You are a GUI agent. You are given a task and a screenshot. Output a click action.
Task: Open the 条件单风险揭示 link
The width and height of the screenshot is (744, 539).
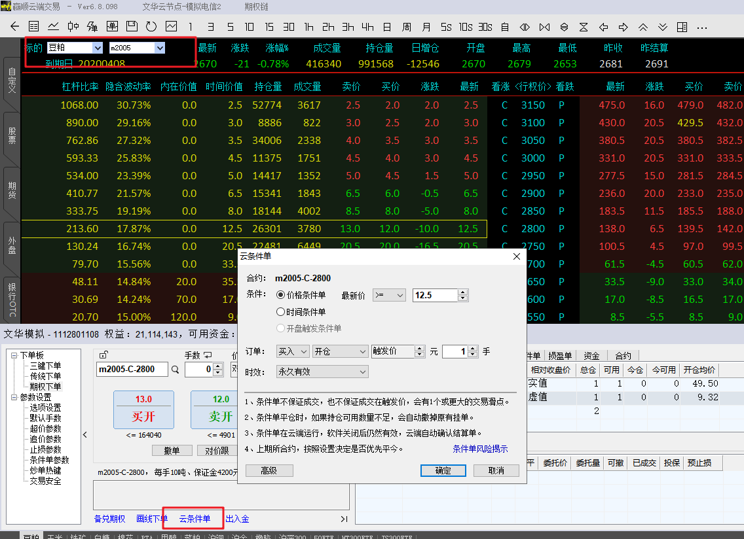(480, 449)
